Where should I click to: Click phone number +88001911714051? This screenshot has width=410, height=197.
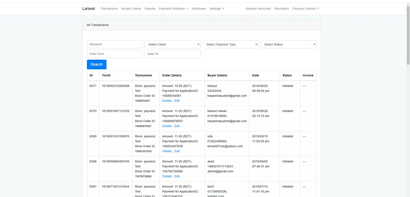tap(221, 166)
